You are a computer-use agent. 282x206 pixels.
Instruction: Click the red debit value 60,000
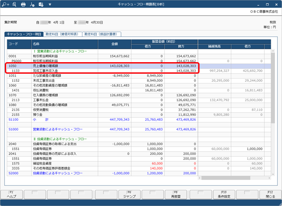click(x=157, y=163)
